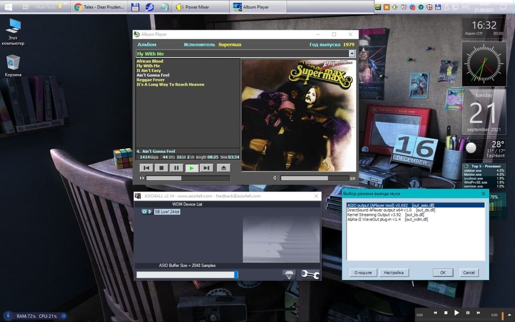Click the Настройка button
Image resolution: width=515 pixels, height=322 pixels.
[x=394, y=273]
